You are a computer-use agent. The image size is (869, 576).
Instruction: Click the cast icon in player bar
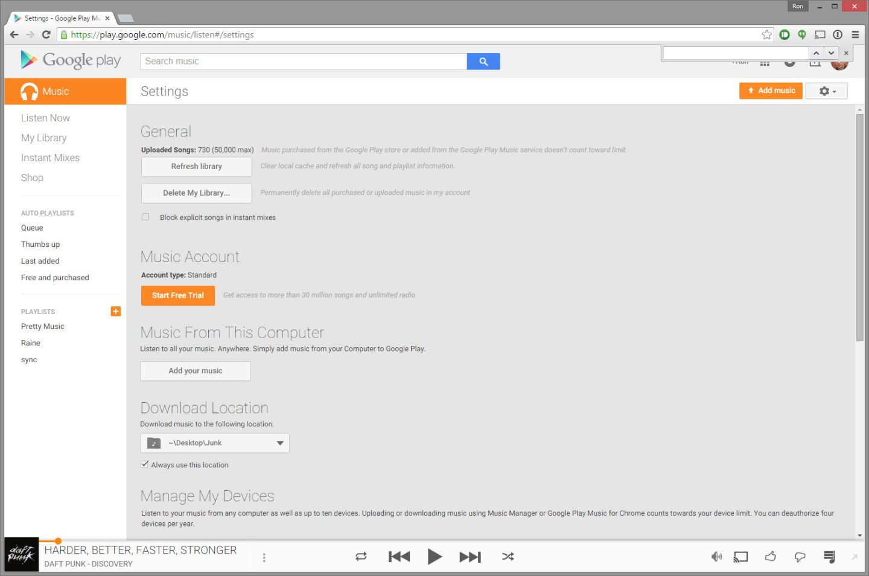[740, 557]
